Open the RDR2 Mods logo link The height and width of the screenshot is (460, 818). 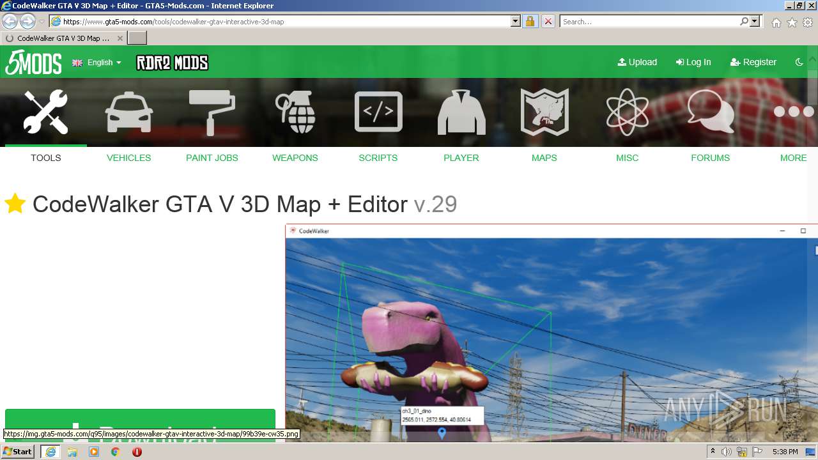point(172,63)
